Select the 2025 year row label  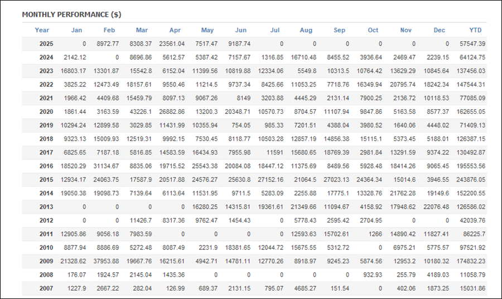click(x=46, y=44)
